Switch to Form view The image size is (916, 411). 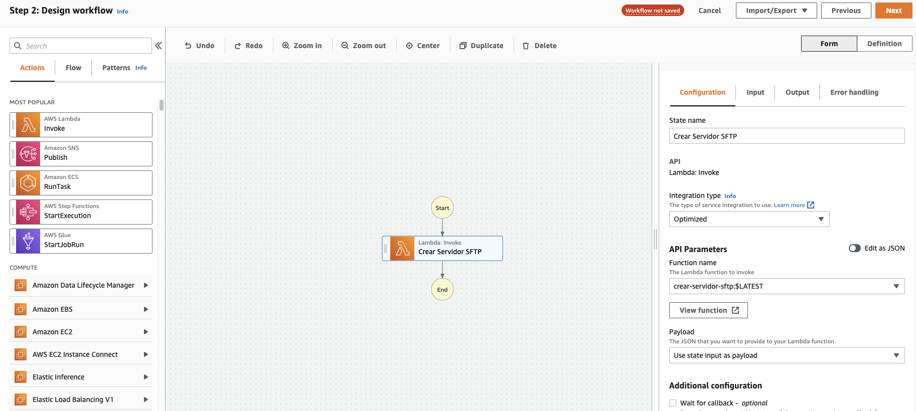pyautogui.click(x=829, y=44)
